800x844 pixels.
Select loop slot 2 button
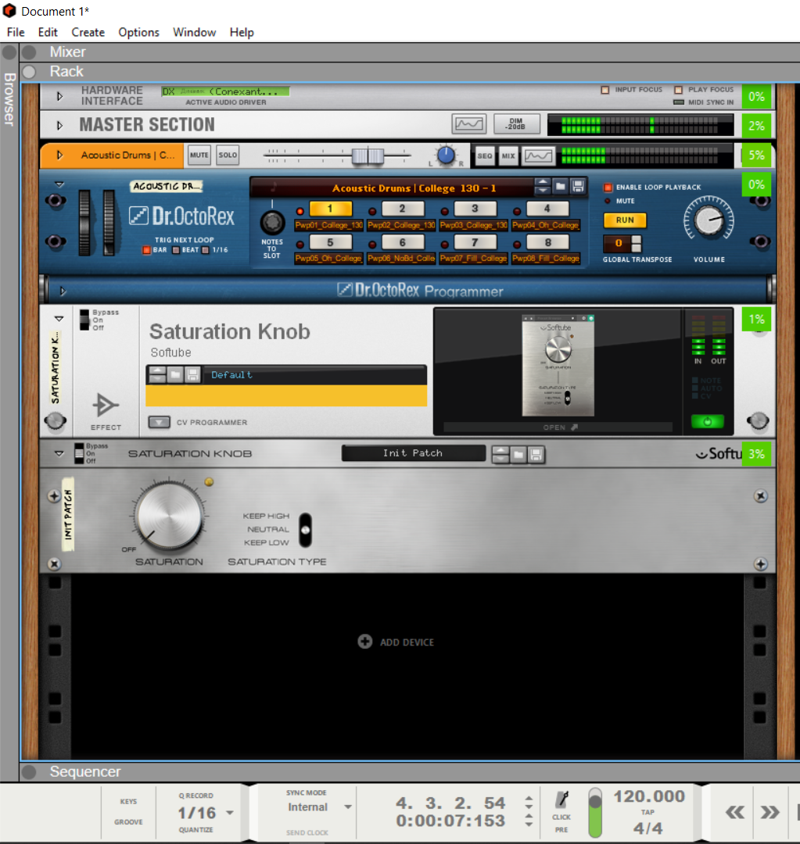(403, 209)
